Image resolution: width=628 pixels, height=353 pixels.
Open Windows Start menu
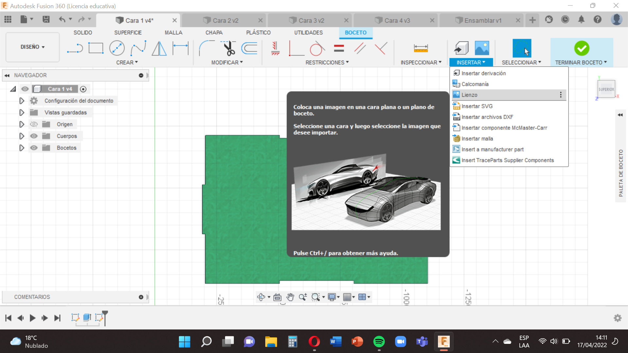[x=184, y=342]
